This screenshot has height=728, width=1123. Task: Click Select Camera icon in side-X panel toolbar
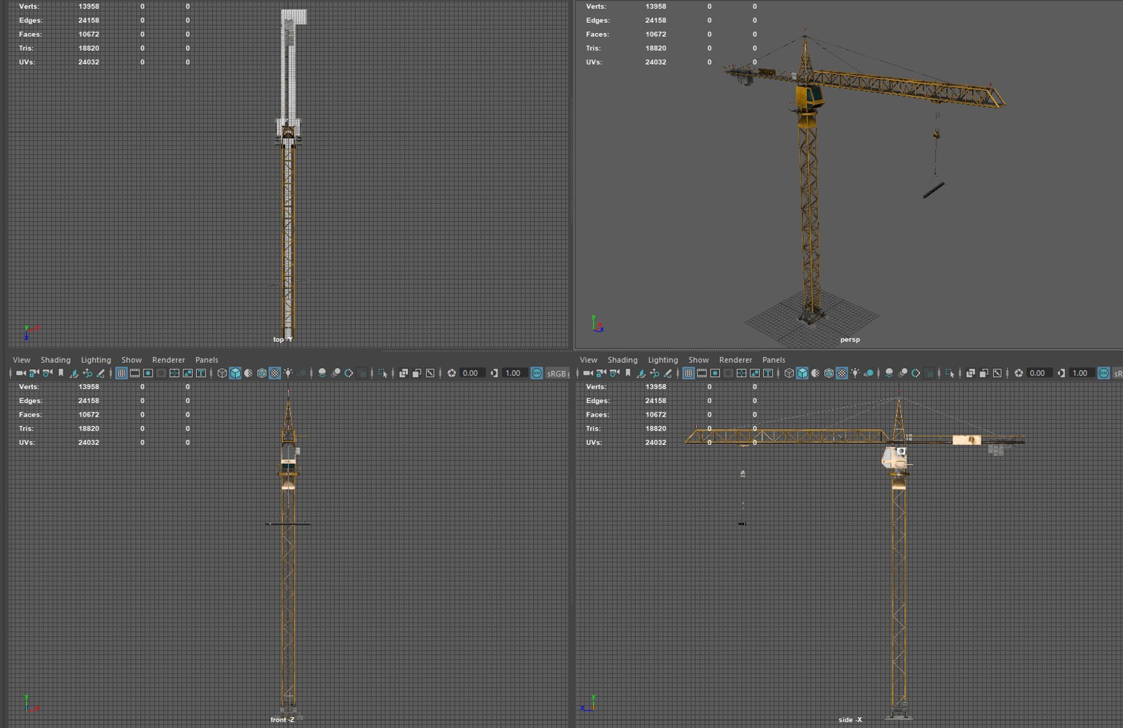coord(588,373)
